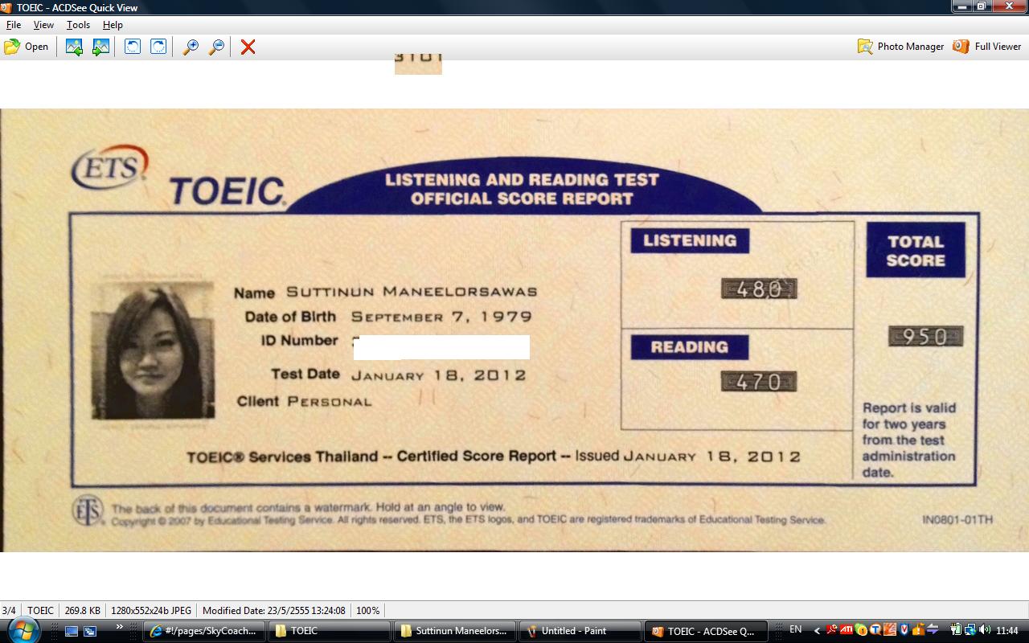Switch to Suttinun Maneelors folder taskbar button

455,631
